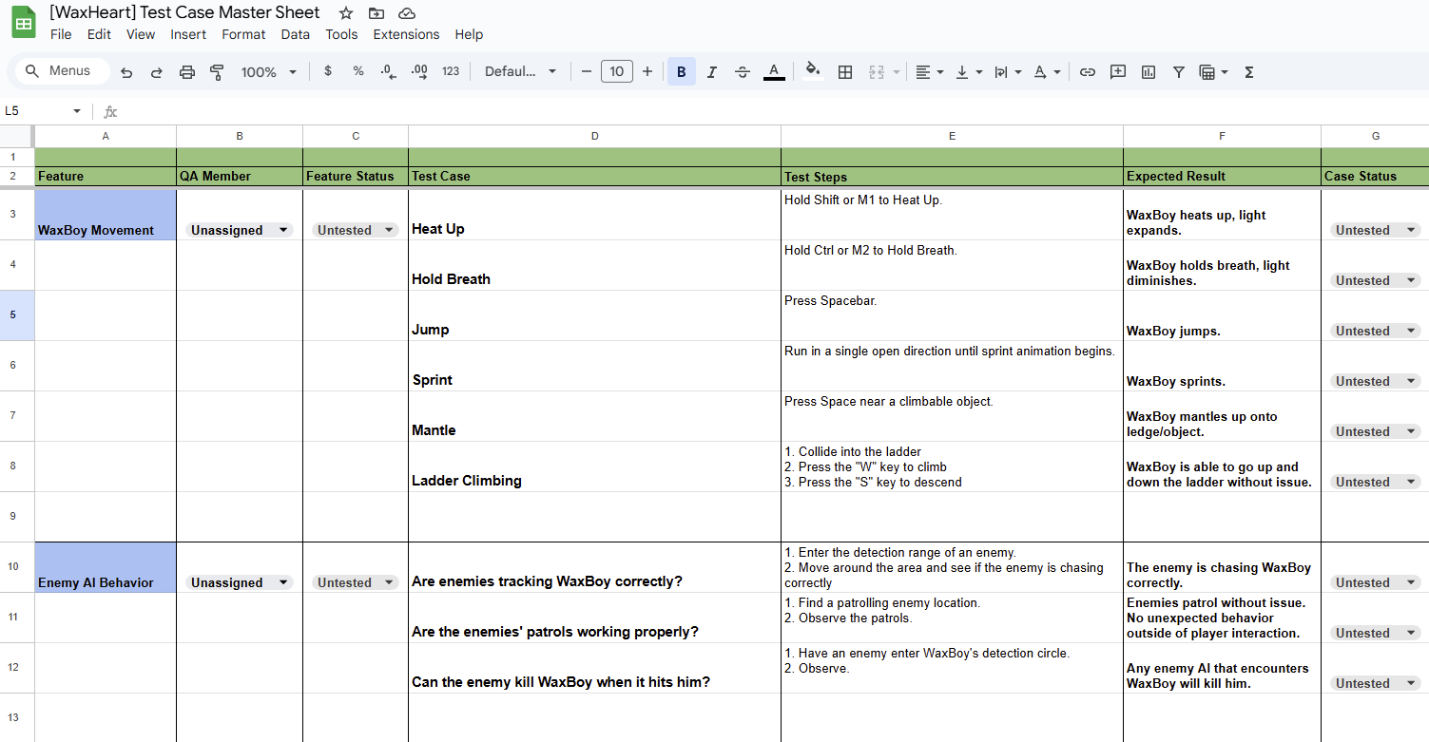Open the Data menu
The height and width of the screenshot is (742, 1429).
point(295,34)
